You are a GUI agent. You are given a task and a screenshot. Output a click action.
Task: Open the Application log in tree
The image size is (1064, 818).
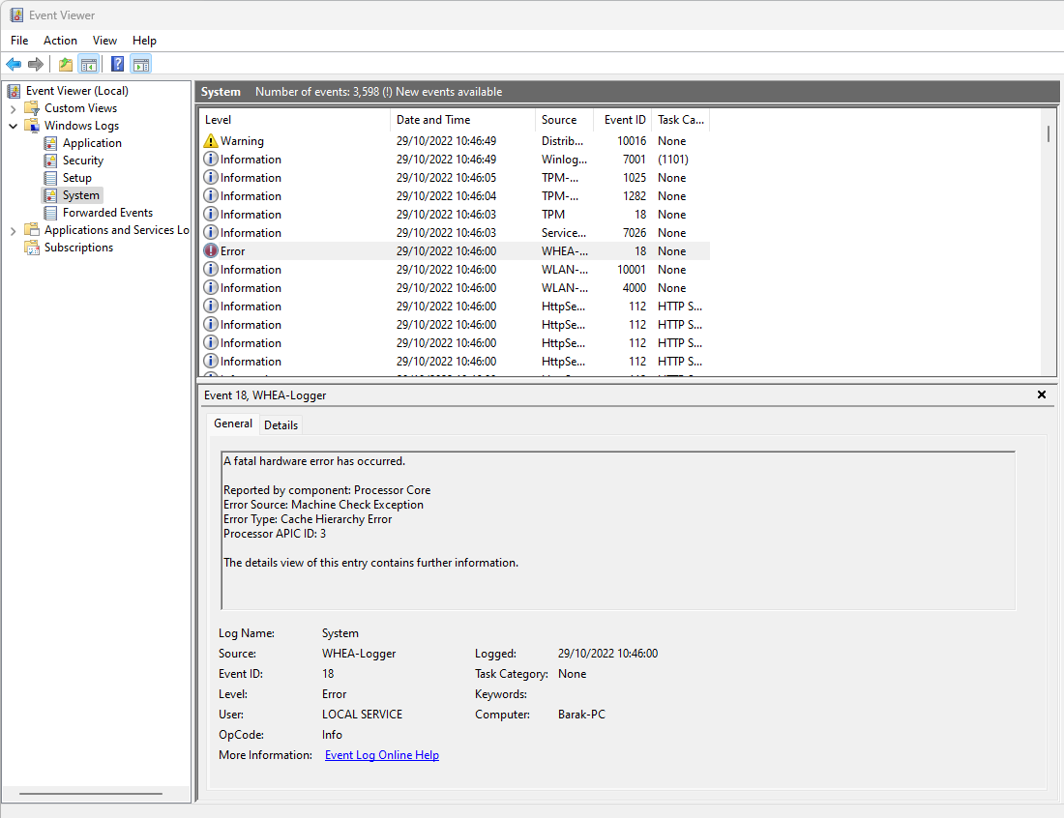pyautogui.click(x=92, y=143)
